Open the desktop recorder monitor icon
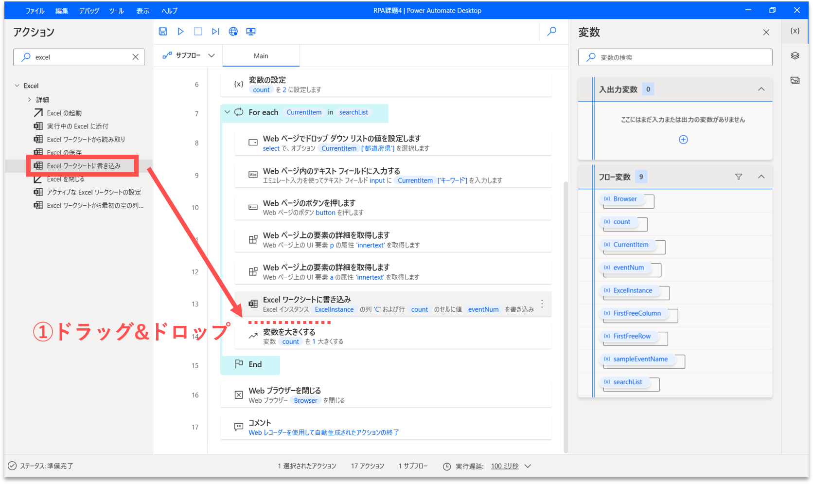Viewport: 813px width, 484px height. point(251,32)
